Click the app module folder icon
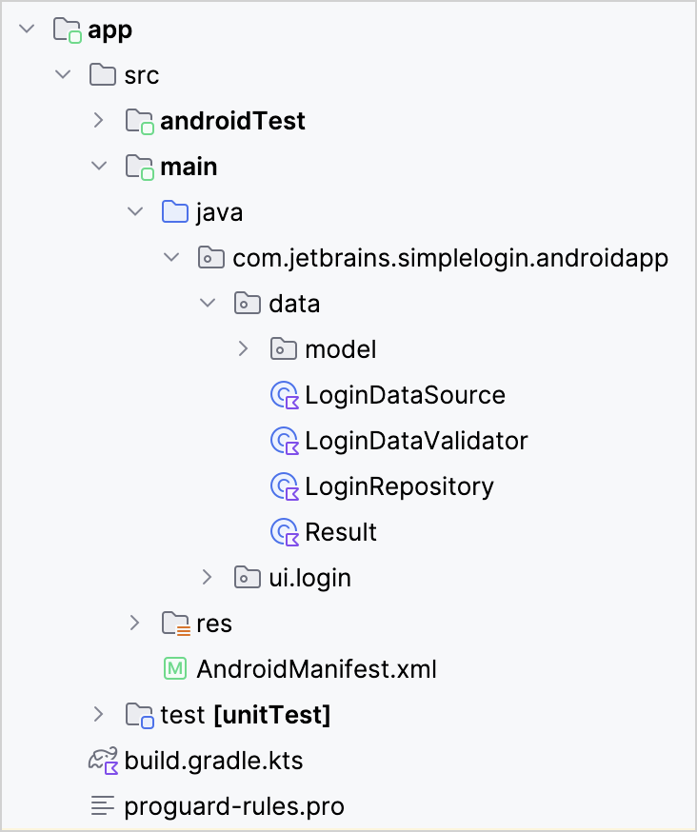Image resolution: width=697 pixels, height=832 pixels. click(x=68, y=30)
